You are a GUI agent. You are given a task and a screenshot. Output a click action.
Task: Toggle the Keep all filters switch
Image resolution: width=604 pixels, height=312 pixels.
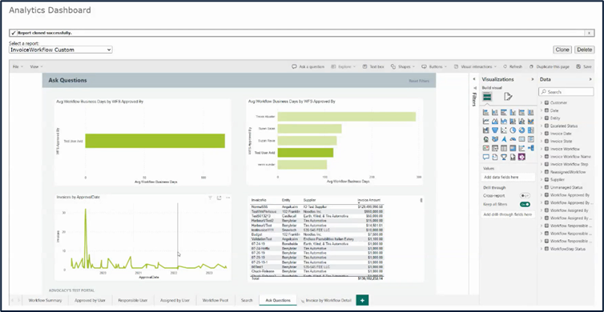point(525,204)
